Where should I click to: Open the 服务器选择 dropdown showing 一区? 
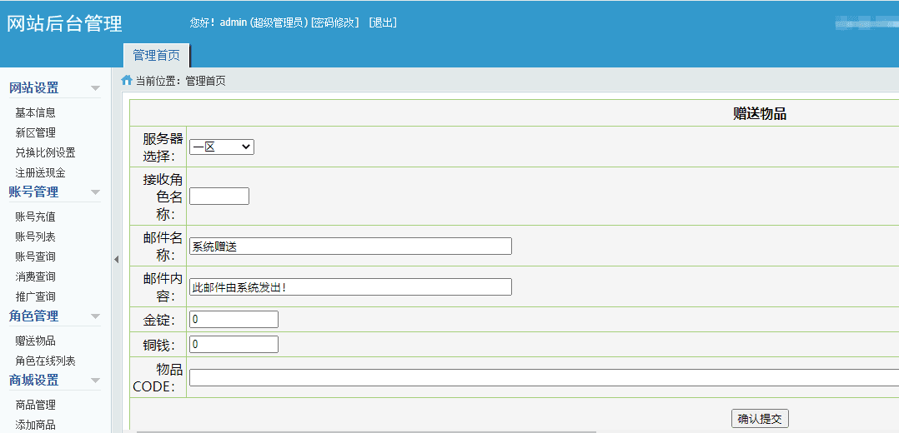221,147
